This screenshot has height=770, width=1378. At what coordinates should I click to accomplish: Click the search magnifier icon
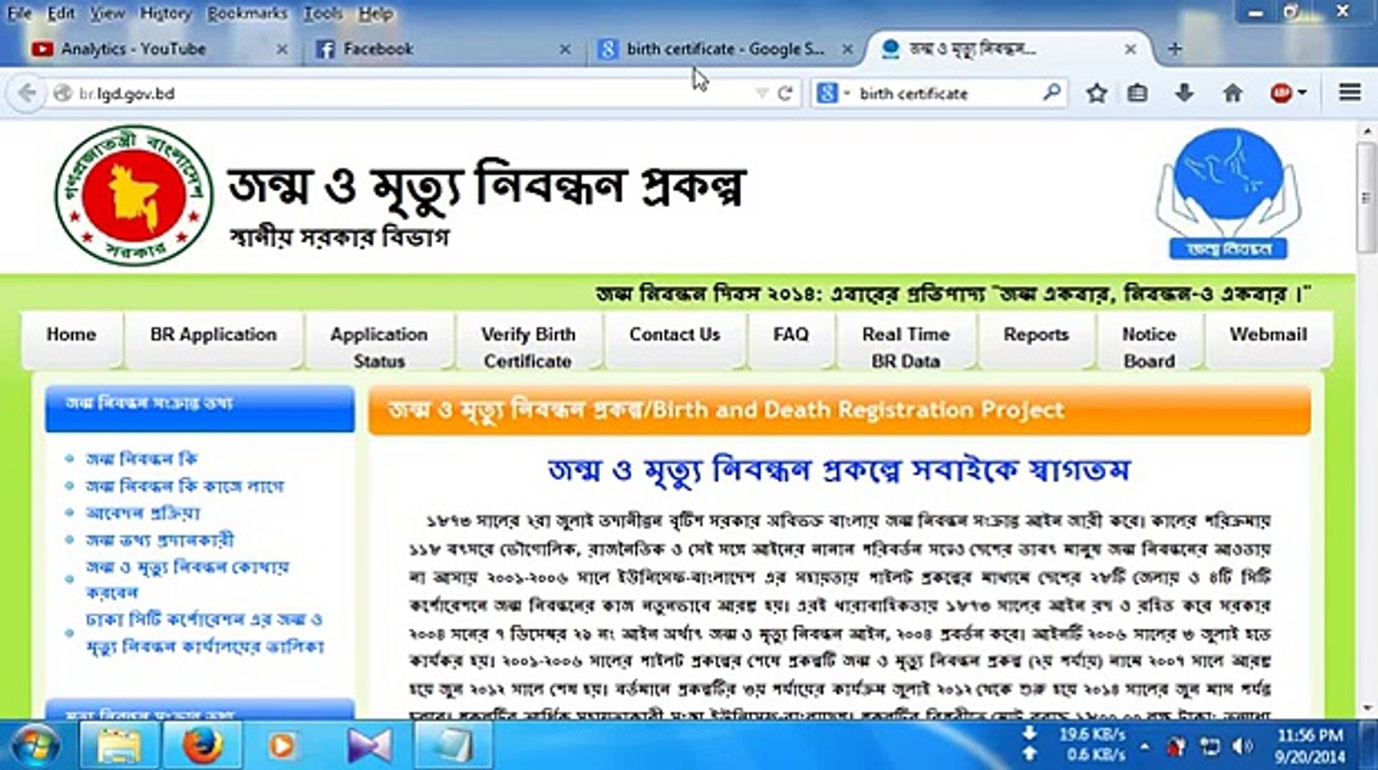pos(1052,93)
